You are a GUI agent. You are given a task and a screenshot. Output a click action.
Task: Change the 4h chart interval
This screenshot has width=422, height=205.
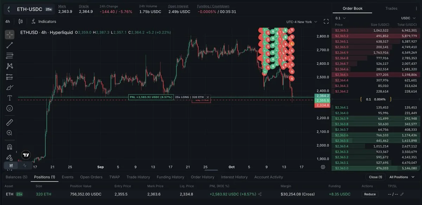(7, 21)
